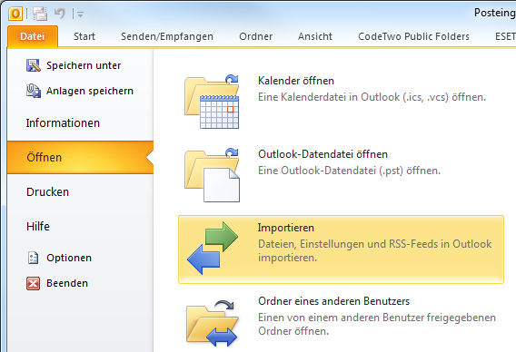
Task: Click the Kalender öffnen folder-calendar icon
Action: coord(212,102)
